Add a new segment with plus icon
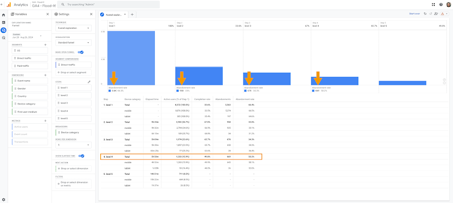The width and height of the screenshot is (453, 203). click(46, 45)
